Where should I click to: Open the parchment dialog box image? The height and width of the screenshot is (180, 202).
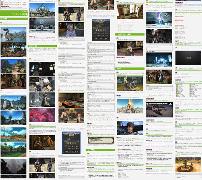(101, 140)
